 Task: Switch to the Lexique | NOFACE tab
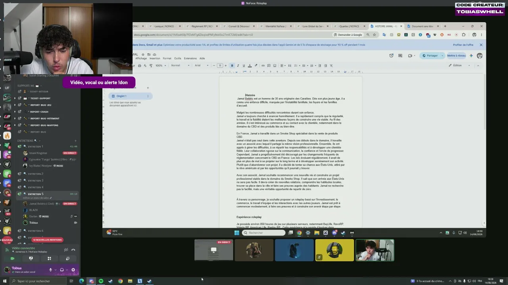pos(165,26)
